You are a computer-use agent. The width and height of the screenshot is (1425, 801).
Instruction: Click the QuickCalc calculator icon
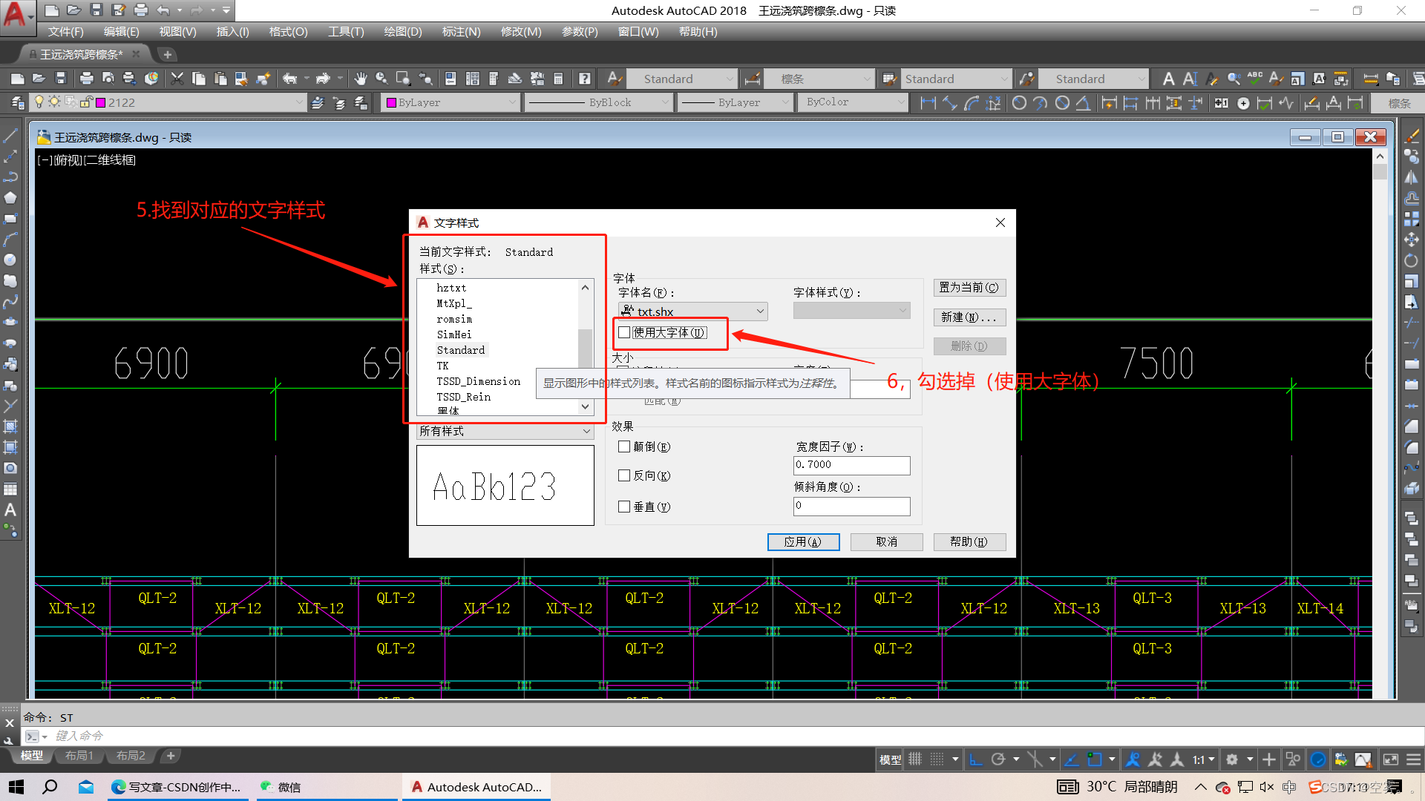[x=558, y=79]
